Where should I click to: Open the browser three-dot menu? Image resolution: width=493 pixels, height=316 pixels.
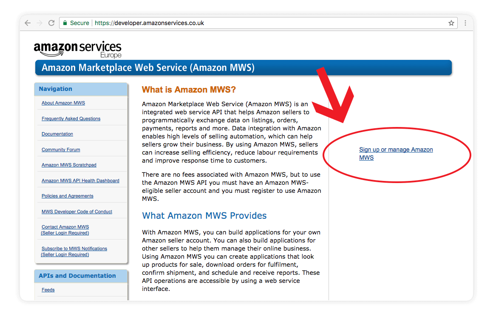click(x=465, y=23)
